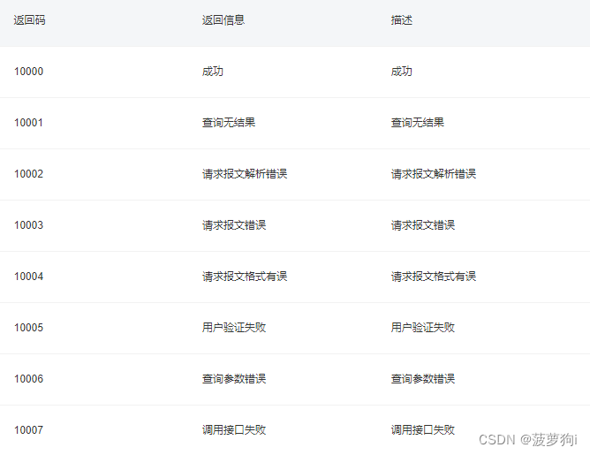This screenshot has height=455, width=590.
Task: Select return code 10002 cell
Action: pos(28,174)
